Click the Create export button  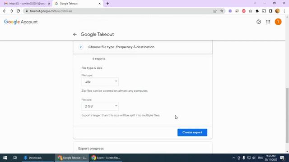[192, 132]
